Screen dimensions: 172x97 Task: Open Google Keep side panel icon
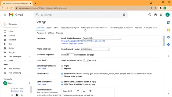click(169, 30)
